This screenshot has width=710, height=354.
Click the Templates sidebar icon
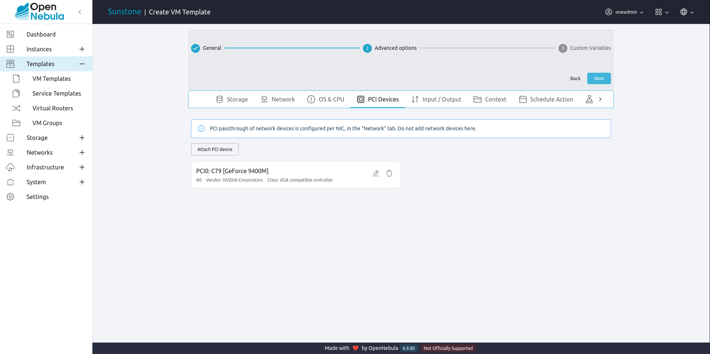[10, 64]
